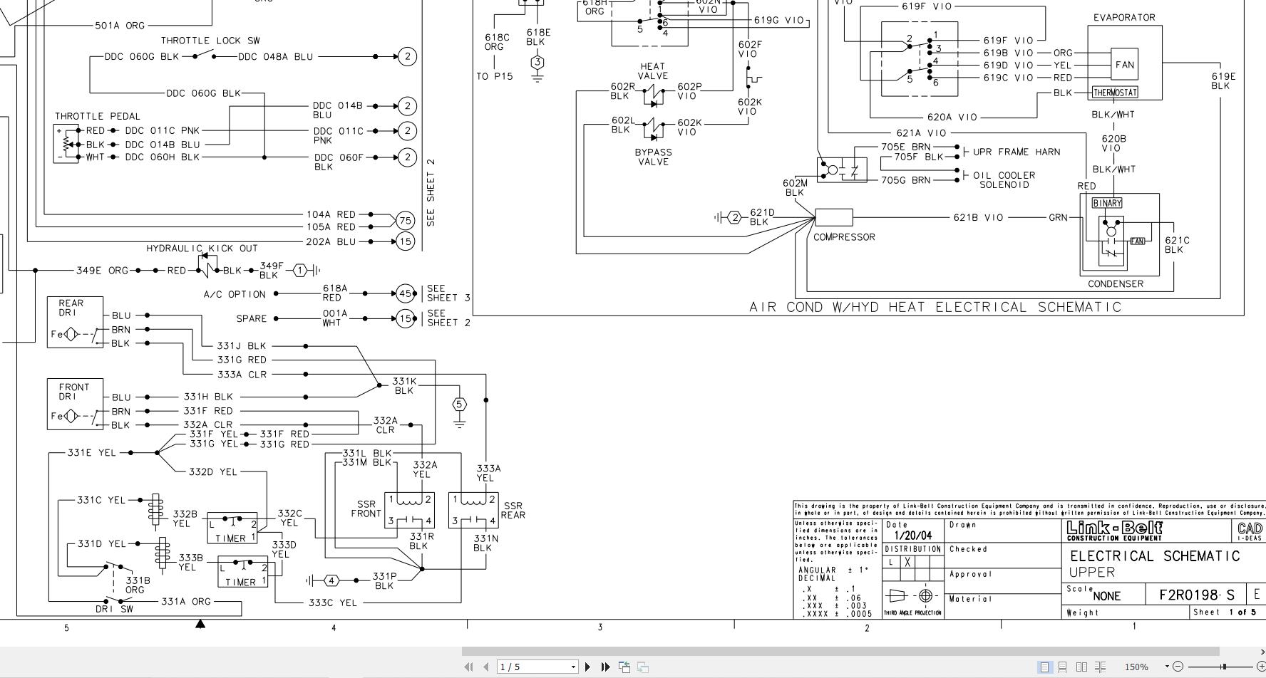Zoom out using the minus icon

coord(1178,667)
